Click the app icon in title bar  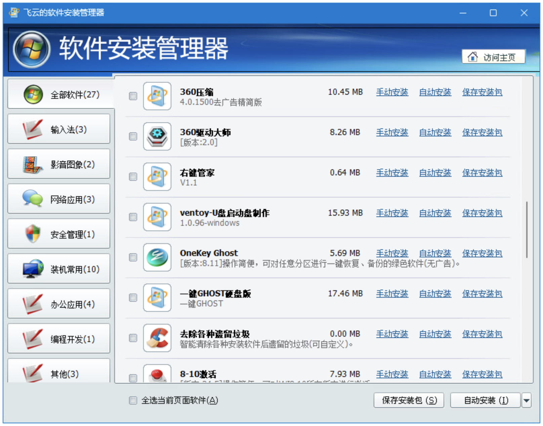click(x=14, y=13)
